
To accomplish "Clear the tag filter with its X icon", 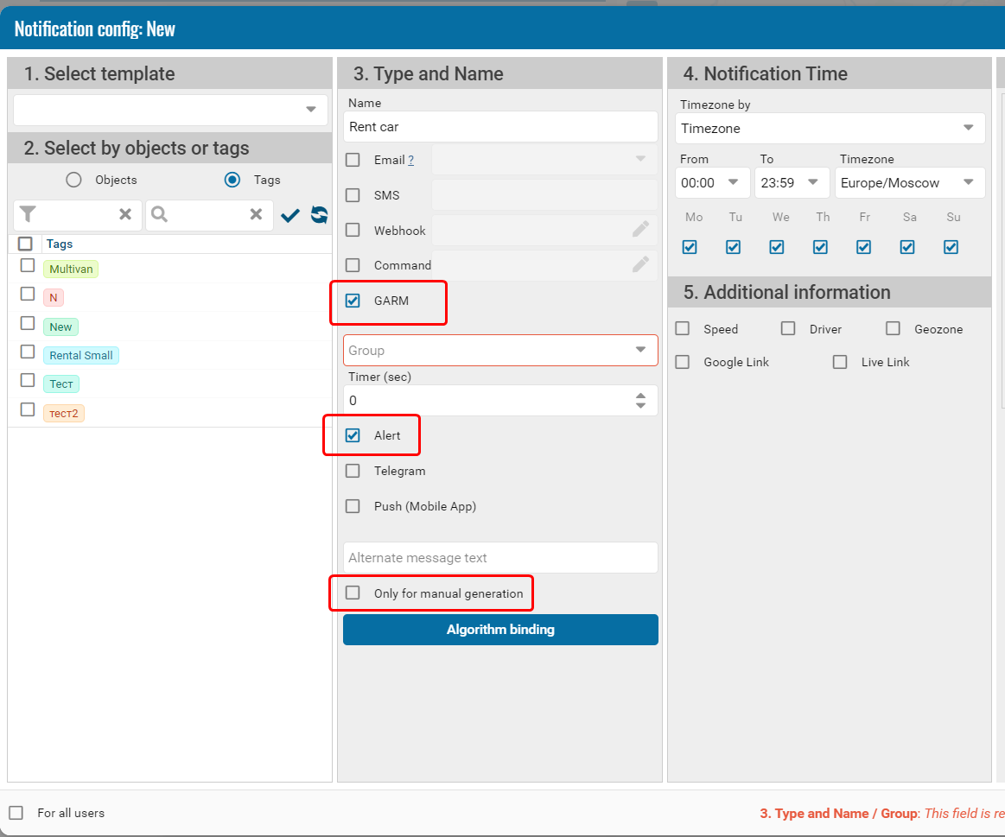I will click(x=125, y=214).
